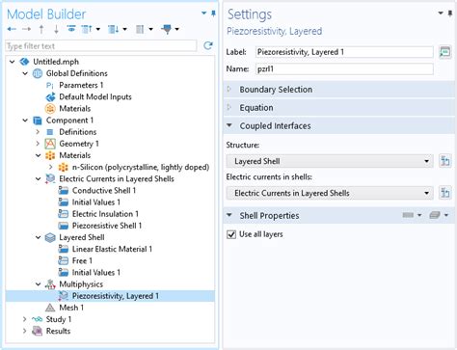The width and height of the screenshot is (457, 350).
Task: Select the Linear Elastic Material 1 node
Action: point(112,249)
